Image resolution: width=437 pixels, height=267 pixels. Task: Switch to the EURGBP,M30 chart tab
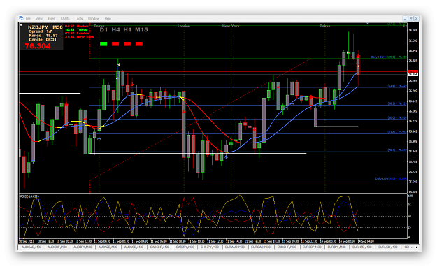click(x=312, y=247)
